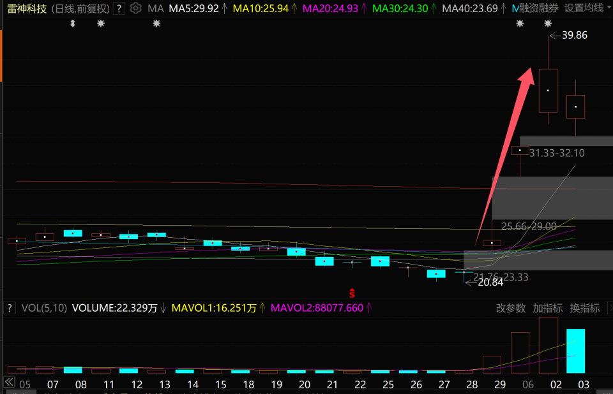Click date 05 on the time axis

(25, 384)
